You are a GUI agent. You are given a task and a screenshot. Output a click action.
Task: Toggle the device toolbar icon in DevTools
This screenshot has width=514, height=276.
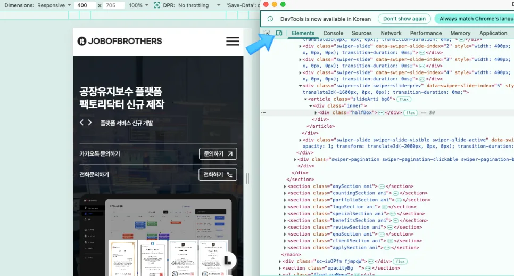pyautogui.click(x=279, y=33)
